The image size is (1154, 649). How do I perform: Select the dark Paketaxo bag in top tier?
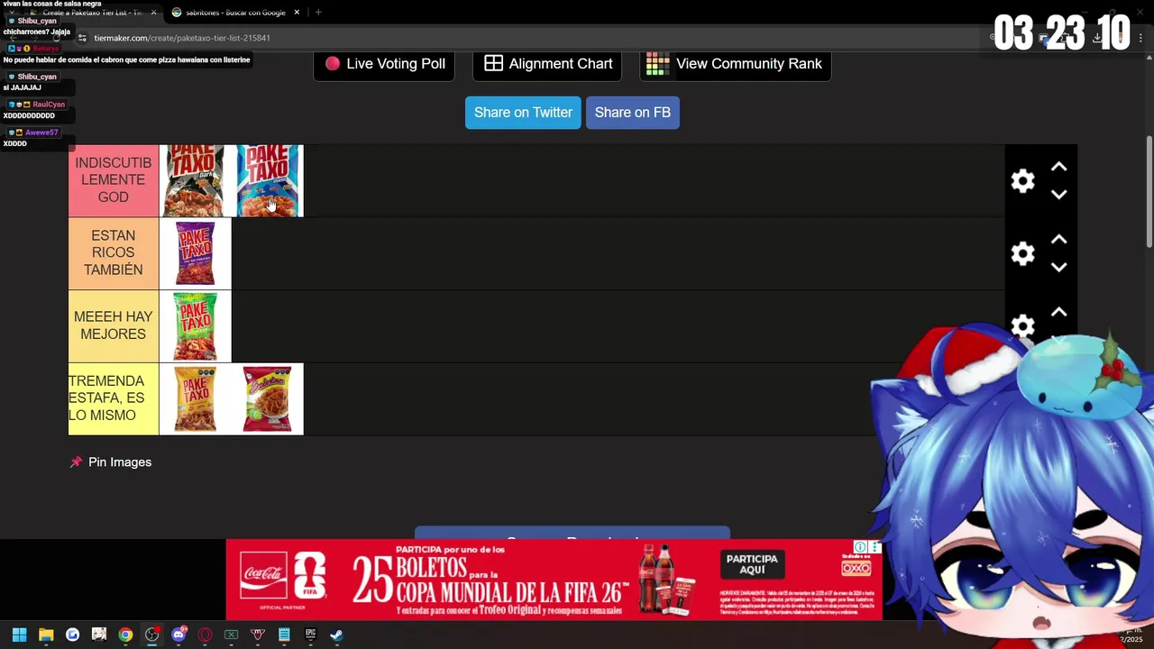point(195,181)
